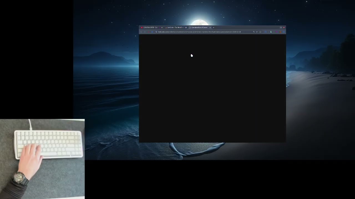
Task: Go back to the previous page
Action: point(141,32)
